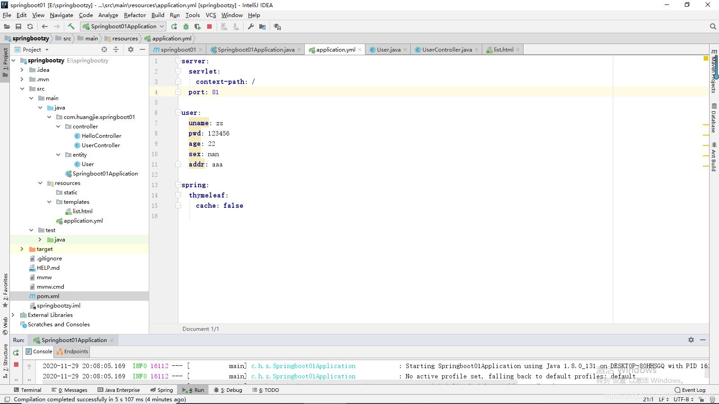Open the LF line separator dropdown
The height and width of the screenshot is (404, 719).
click(x=664, y=399)
